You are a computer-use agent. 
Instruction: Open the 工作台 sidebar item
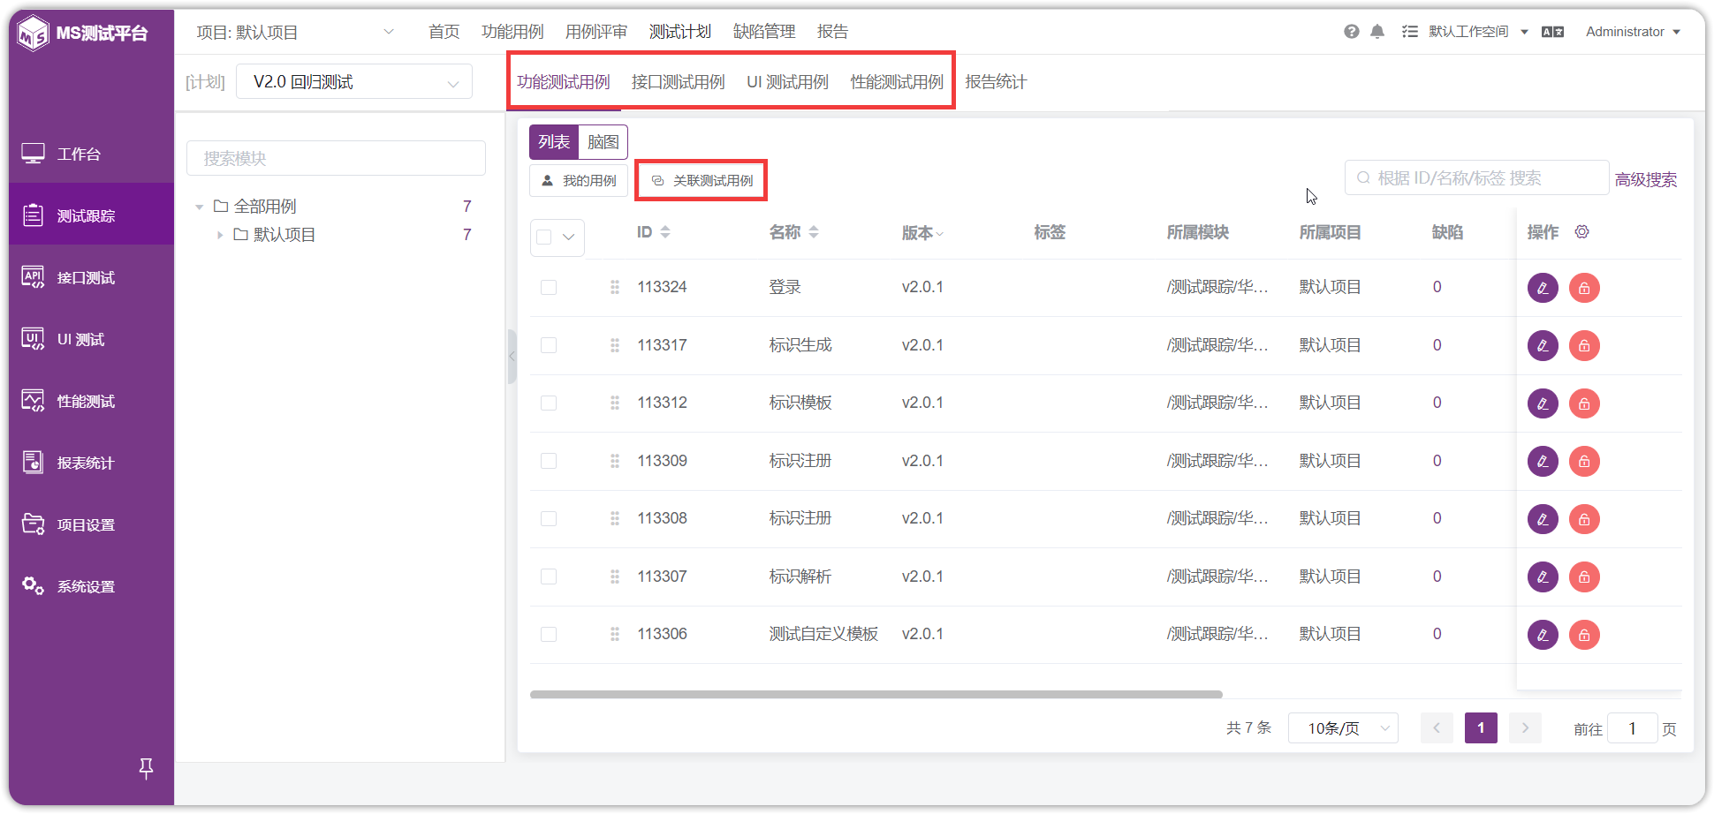92,154
